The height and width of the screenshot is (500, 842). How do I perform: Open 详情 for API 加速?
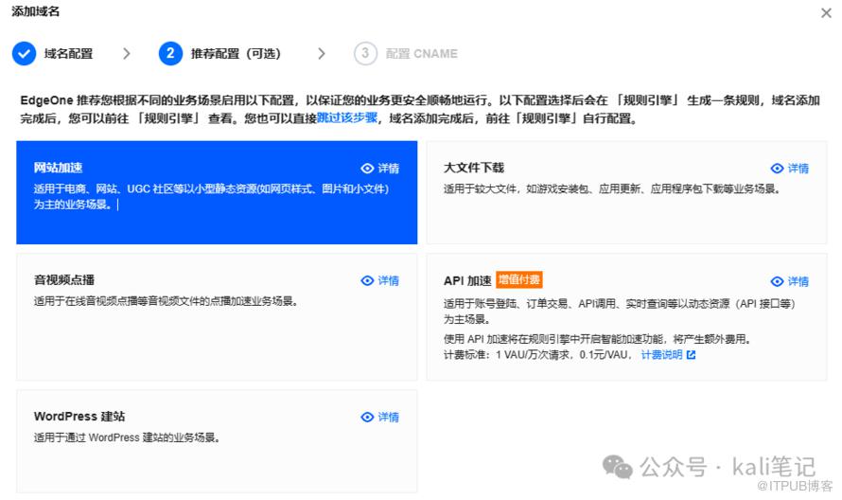tap(798, 281)
